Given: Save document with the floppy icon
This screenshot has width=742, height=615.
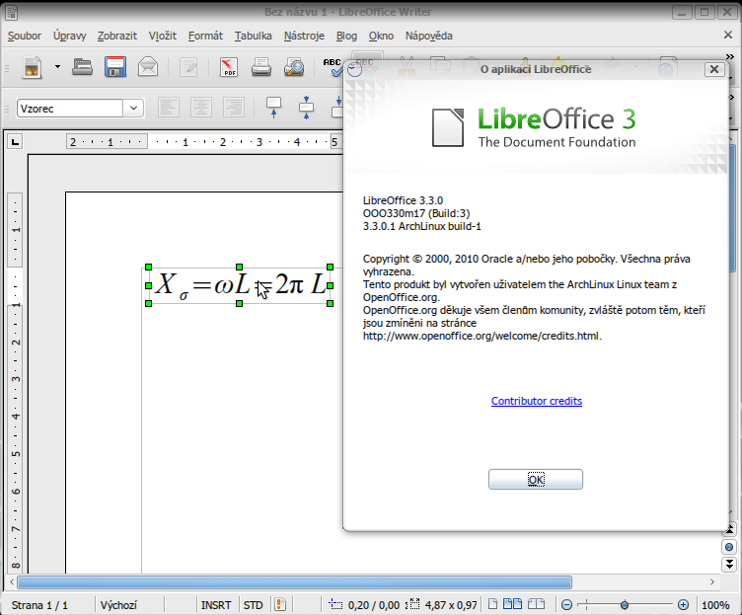Looking at the screenshot, I should click(115, 67).
